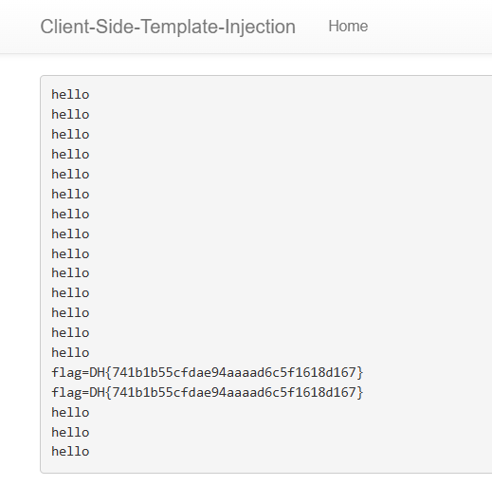Screen dimensions: 492x486
Task: Click the fifth hello line from the top
Action: pos(70,175)
